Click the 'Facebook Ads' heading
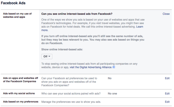 coord(13,3)
